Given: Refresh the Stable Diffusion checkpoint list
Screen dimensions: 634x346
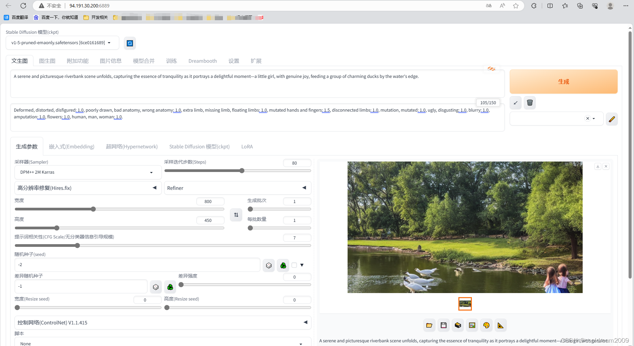Looking at the screenshot, I should [130, 43].
